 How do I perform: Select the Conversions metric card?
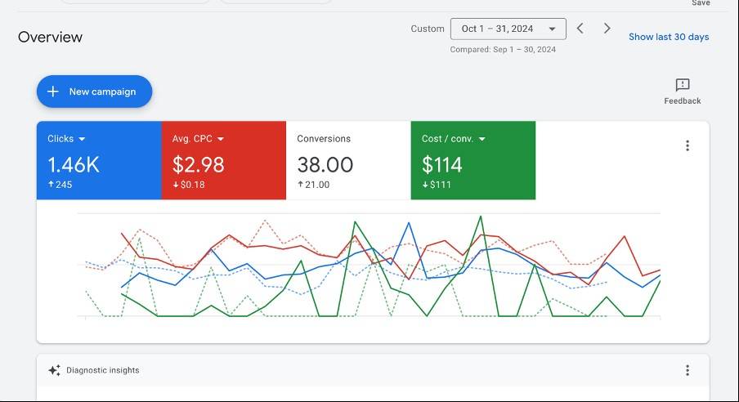(x=348, y=160)
